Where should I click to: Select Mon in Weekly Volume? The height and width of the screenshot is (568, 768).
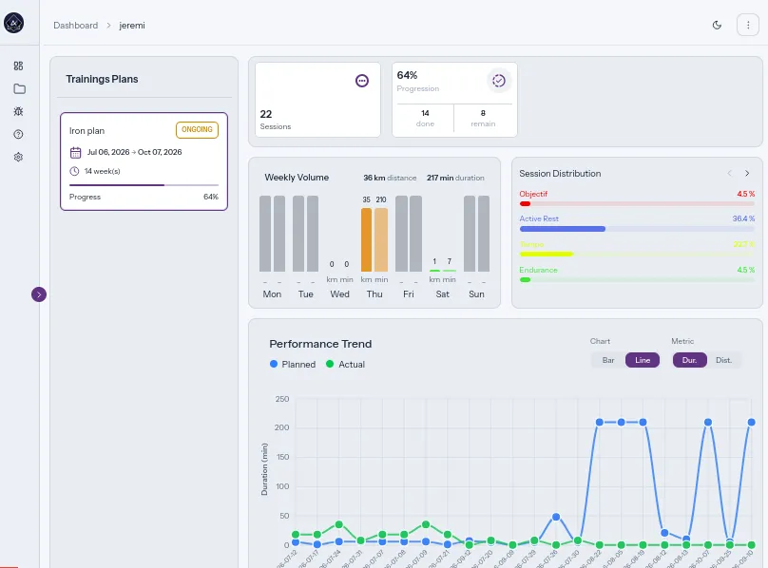272,293
